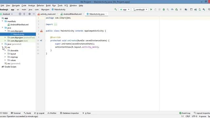Open the Build menu

(x=48, y=6)
